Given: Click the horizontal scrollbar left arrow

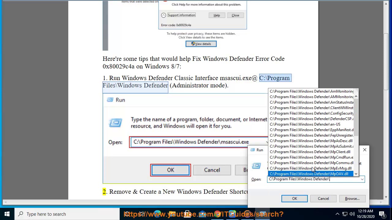Looking at the screenshot, I should pos(5,202).
